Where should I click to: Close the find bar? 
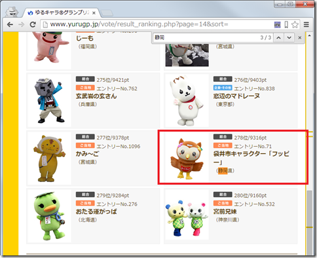pyautogui.click(x=300, y=38)
